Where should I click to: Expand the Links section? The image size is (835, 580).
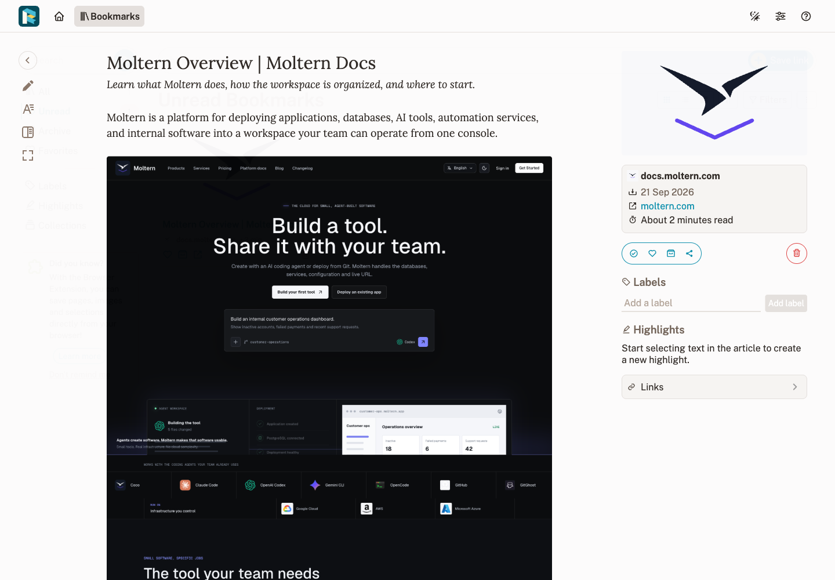(714, 387)
